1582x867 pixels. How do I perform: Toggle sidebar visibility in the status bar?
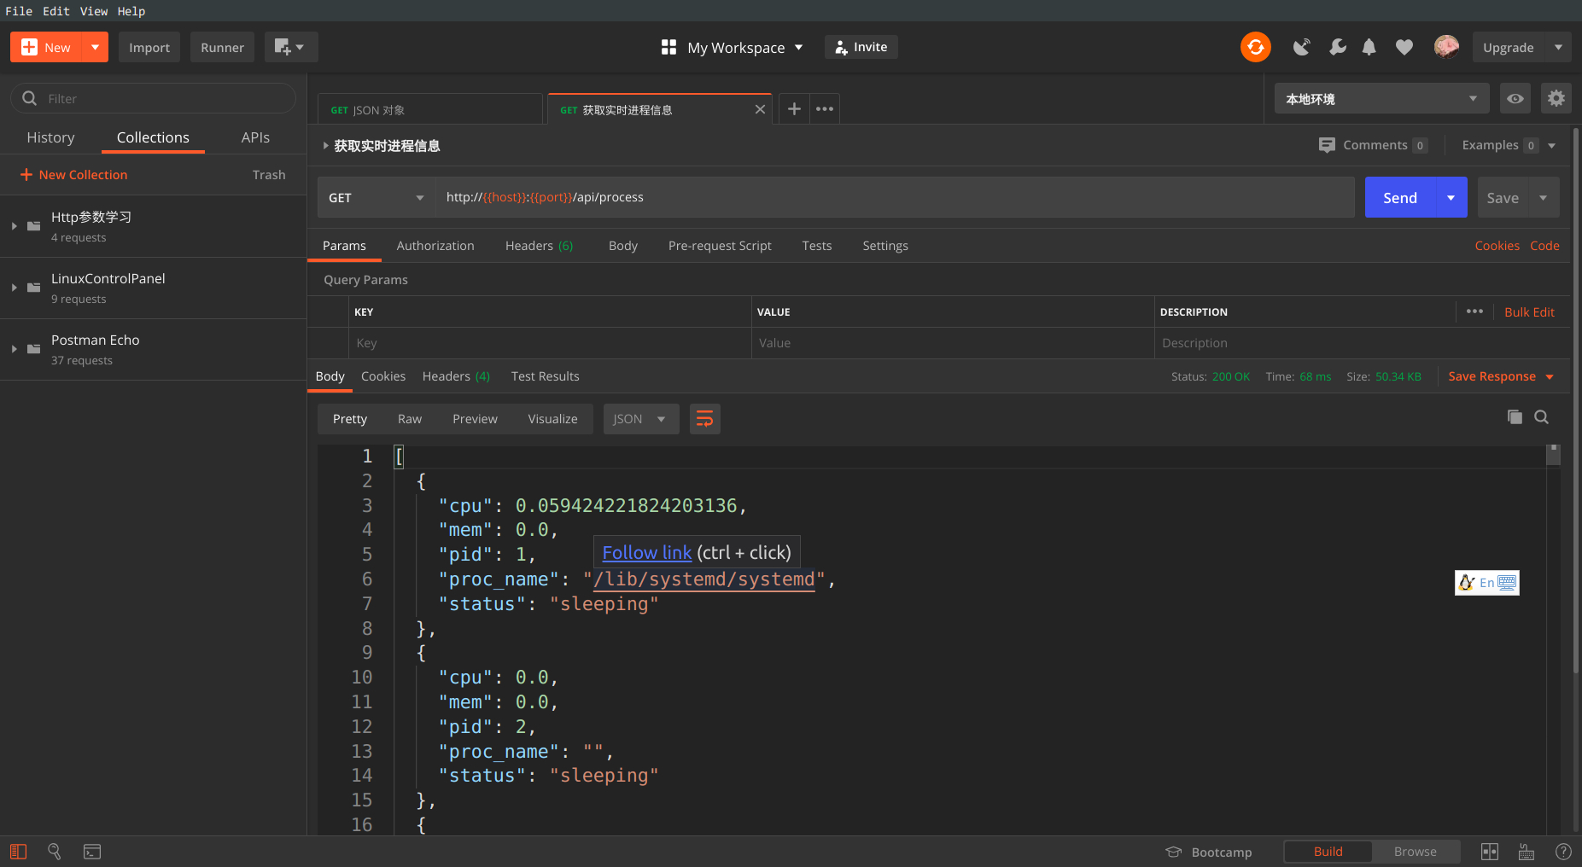(x=18, y=852)
